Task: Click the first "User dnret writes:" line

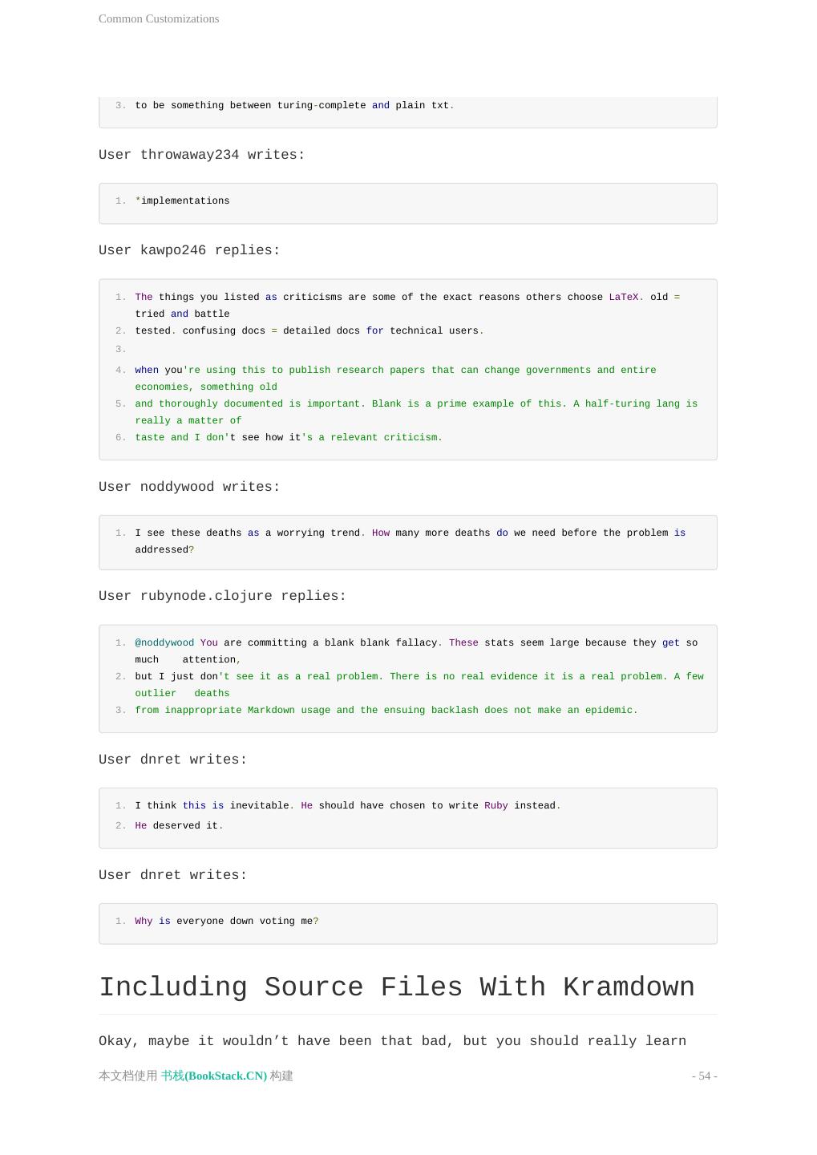Action: click(x=172, y=760)
